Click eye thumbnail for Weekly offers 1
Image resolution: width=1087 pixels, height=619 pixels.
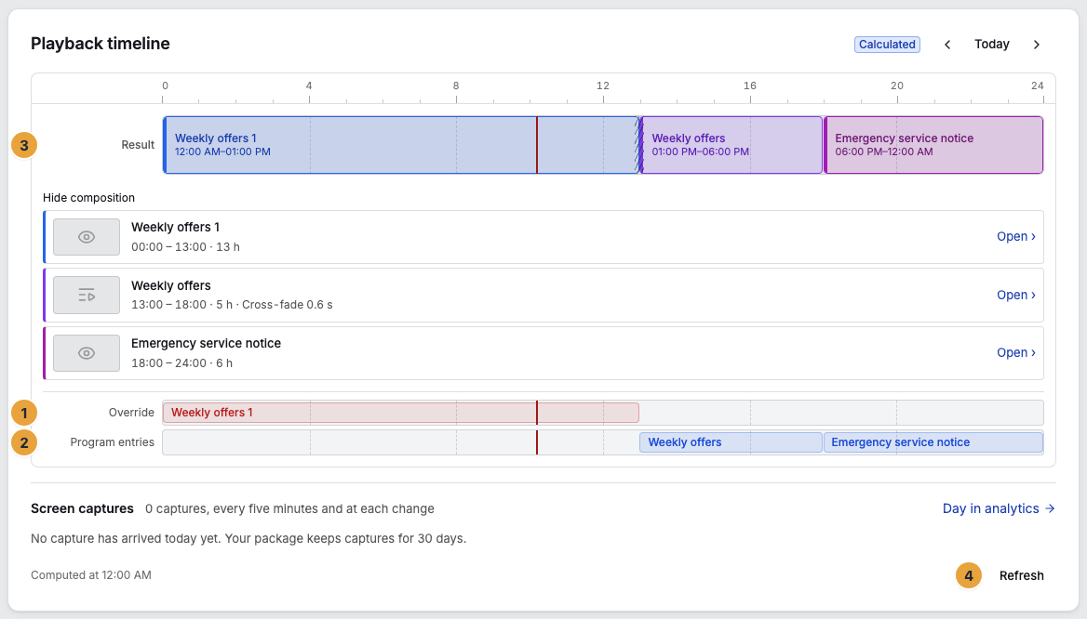tap(87, 237)
